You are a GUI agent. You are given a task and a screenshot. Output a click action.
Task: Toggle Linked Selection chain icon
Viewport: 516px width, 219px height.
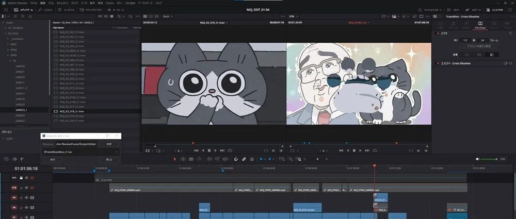[244, 159]
